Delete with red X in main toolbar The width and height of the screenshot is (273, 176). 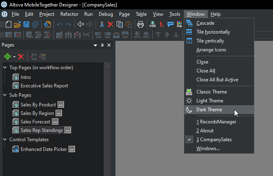click(111, 24)
